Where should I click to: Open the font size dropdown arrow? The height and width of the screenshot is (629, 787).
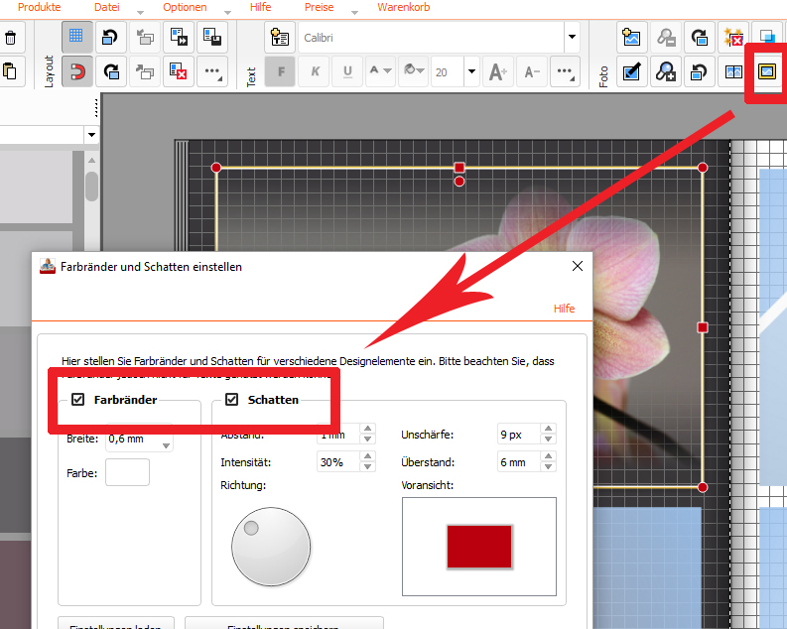(471, 71)
